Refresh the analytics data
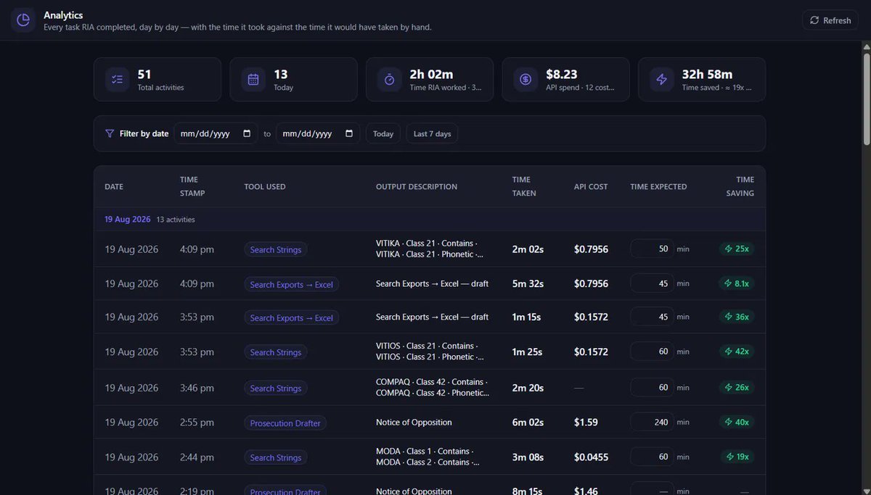Viewport: 871px width, 495px height. (x=830, y=20)
